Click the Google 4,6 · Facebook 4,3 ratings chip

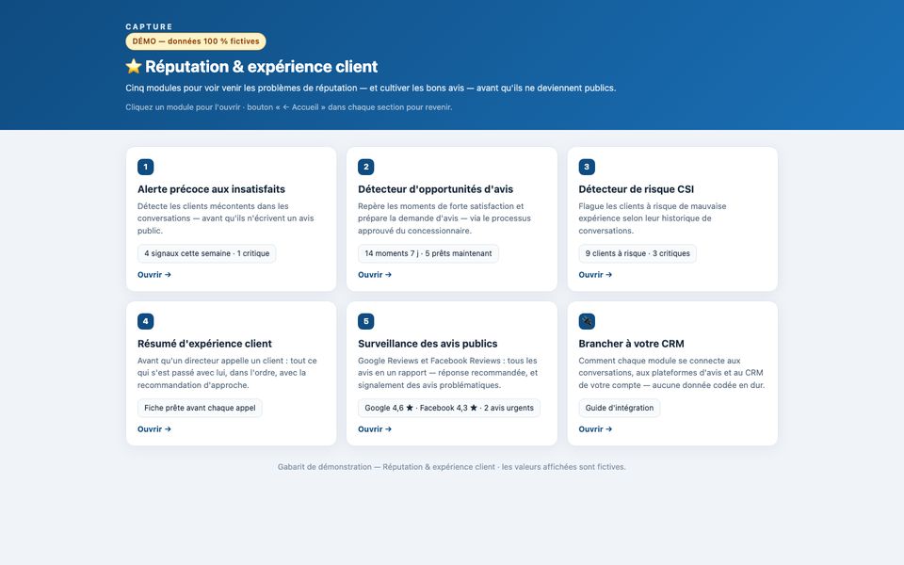point(449,408)
